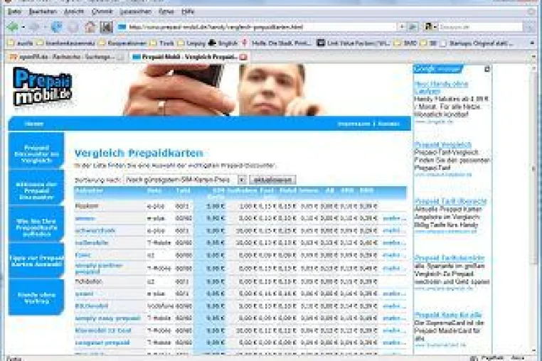The width and height of the screenshot is (542, 361).
Task: Click the aktualisieren button
Action: tap(272, 180)
